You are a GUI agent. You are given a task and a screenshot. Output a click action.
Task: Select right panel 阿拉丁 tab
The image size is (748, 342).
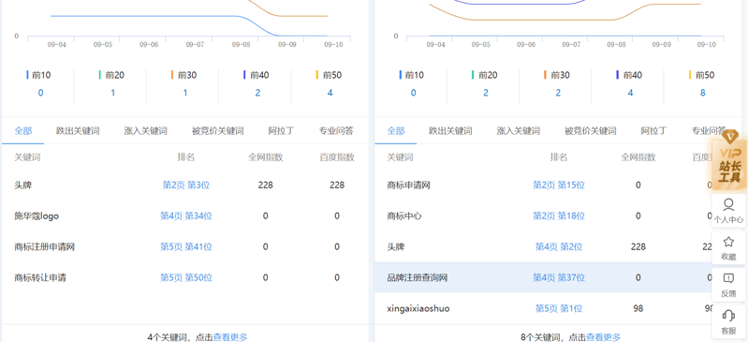654,130
